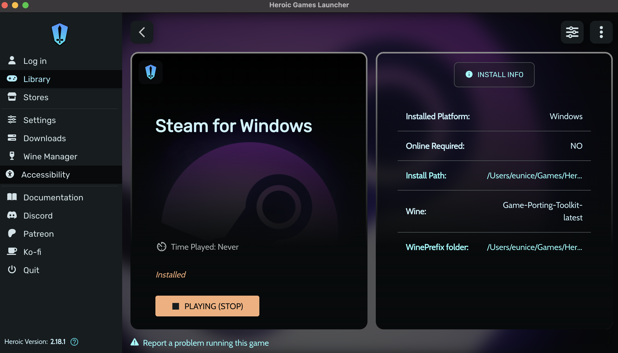Switch to the Stores section
Viewport: 618px width, 353px height.
pyautogui.click(x=36, y=97)
